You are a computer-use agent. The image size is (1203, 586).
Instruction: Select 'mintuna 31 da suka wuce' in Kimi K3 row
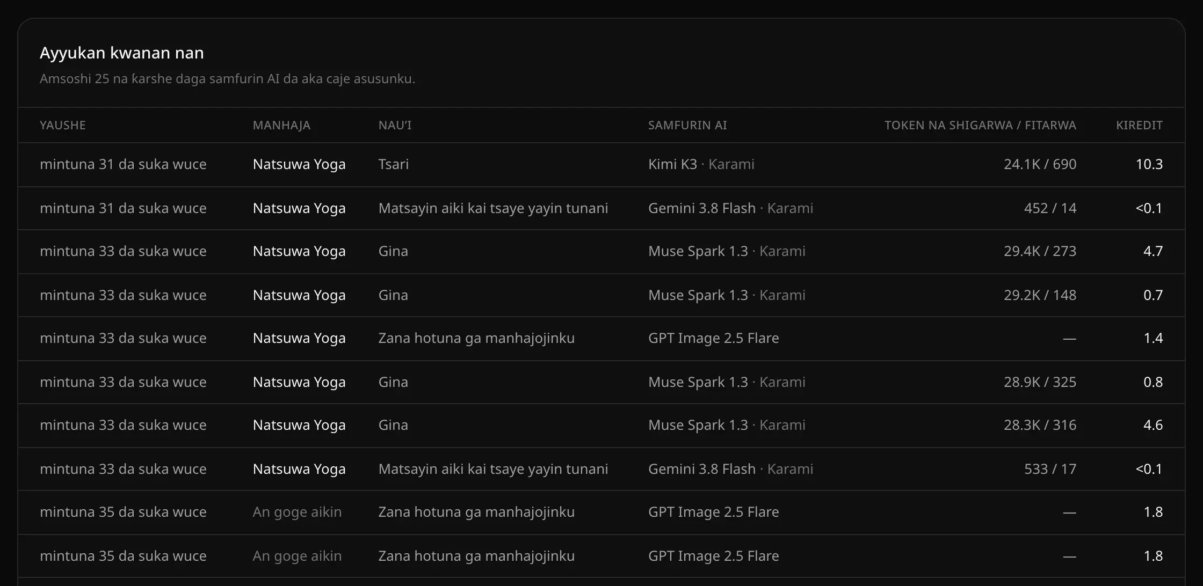(x=123, y=164)
